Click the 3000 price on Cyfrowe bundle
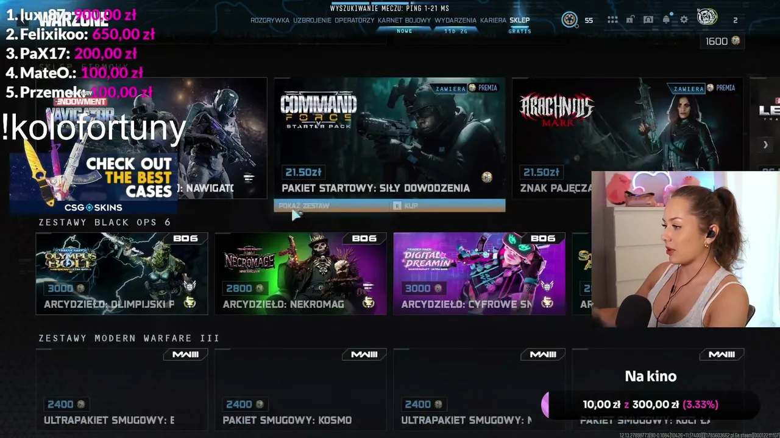The image size is (780, 438). pyautogui.click(x=423, y=288)
